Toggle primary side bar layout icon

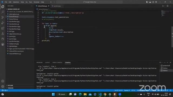click(147, 2)
